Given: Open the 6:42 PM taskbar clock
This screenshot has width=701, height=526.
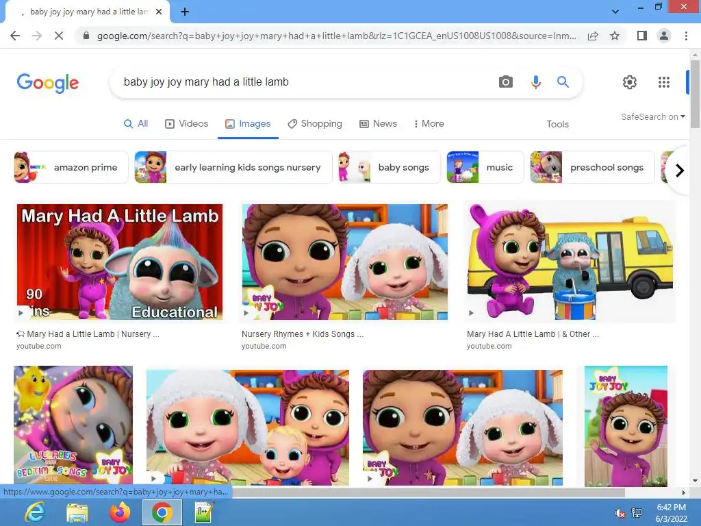Looking at the screenshot, I should point(671,513).
